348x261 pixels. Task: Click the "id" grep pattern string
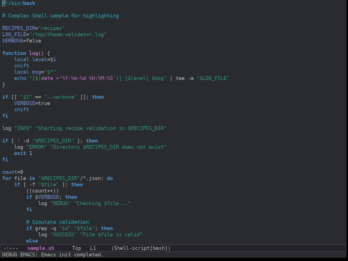click(65, 228)
